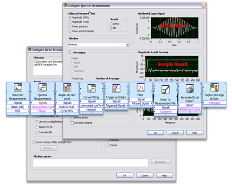
Task: Click the Filter Express VI icon
Action: tap(141, 87)
